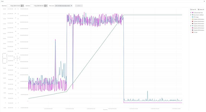Click the Clear All icon in legend

coord(191,9)
